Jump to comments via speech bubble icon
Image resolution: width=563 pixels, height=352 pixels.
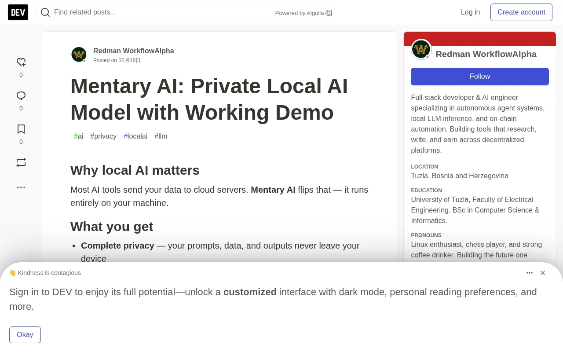tap(21, 95)
